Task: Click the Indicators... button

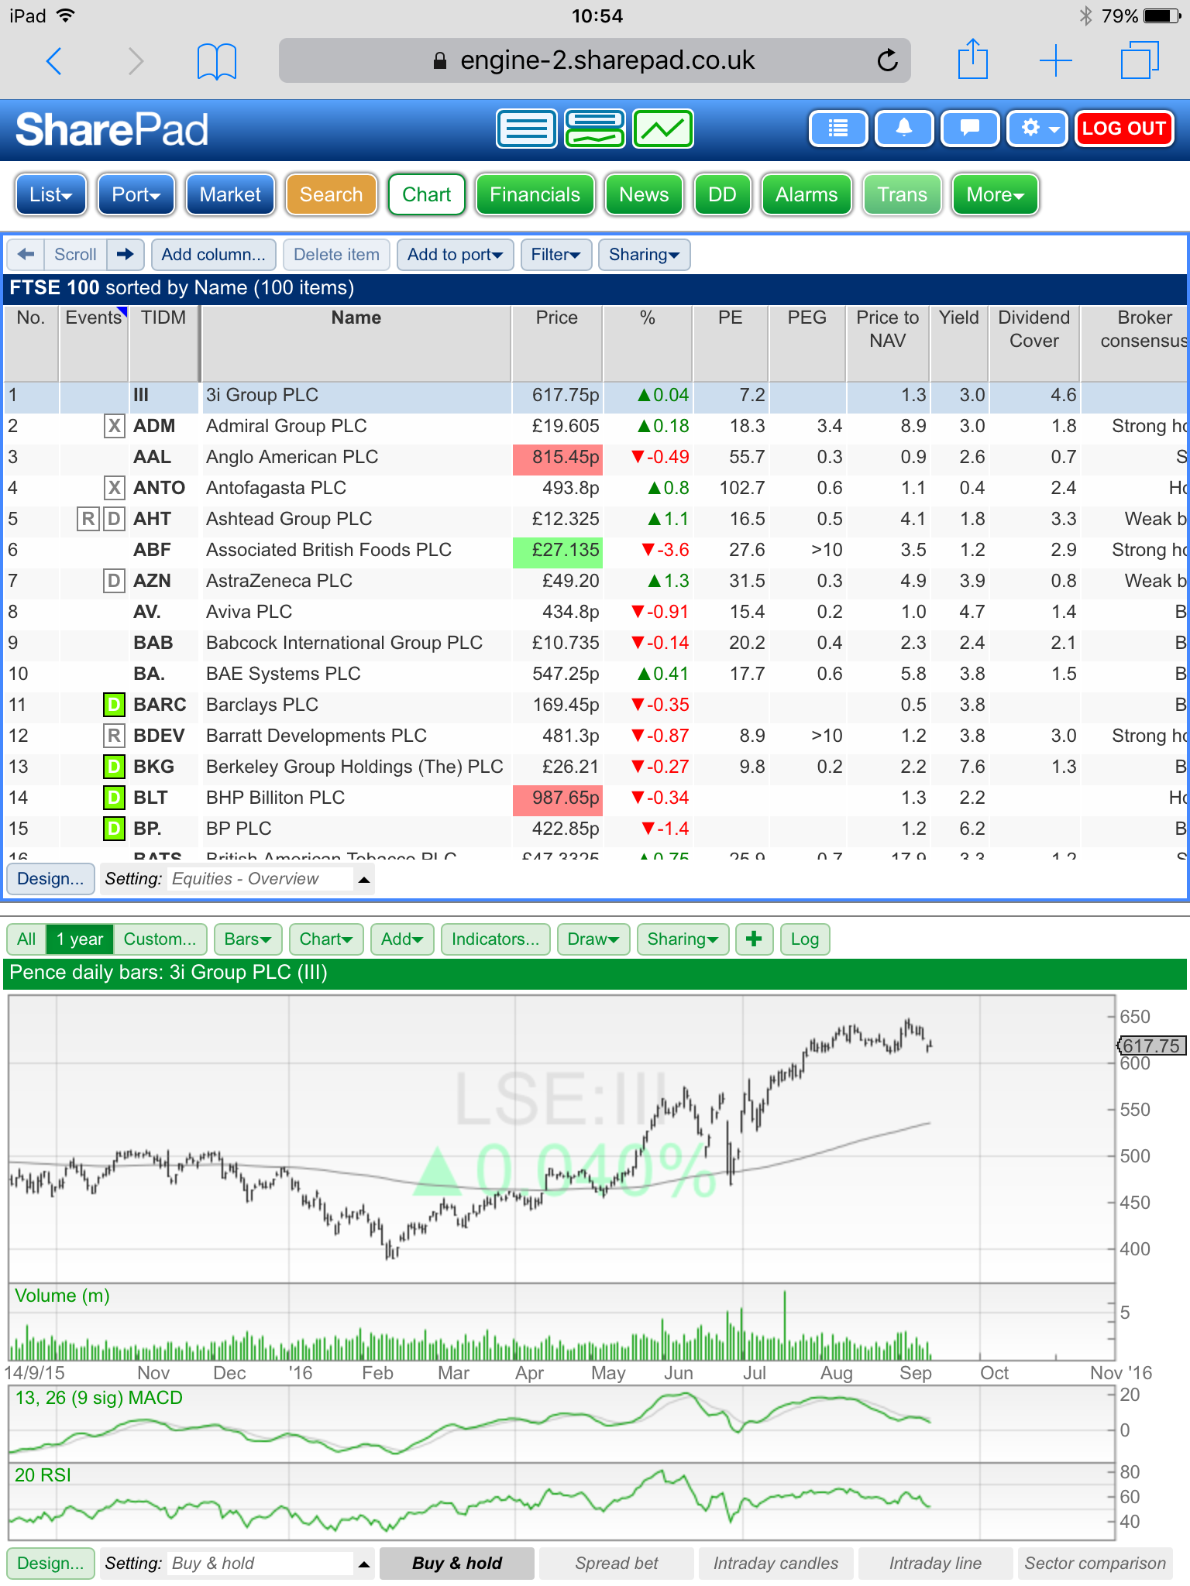Action: [495, 939]
